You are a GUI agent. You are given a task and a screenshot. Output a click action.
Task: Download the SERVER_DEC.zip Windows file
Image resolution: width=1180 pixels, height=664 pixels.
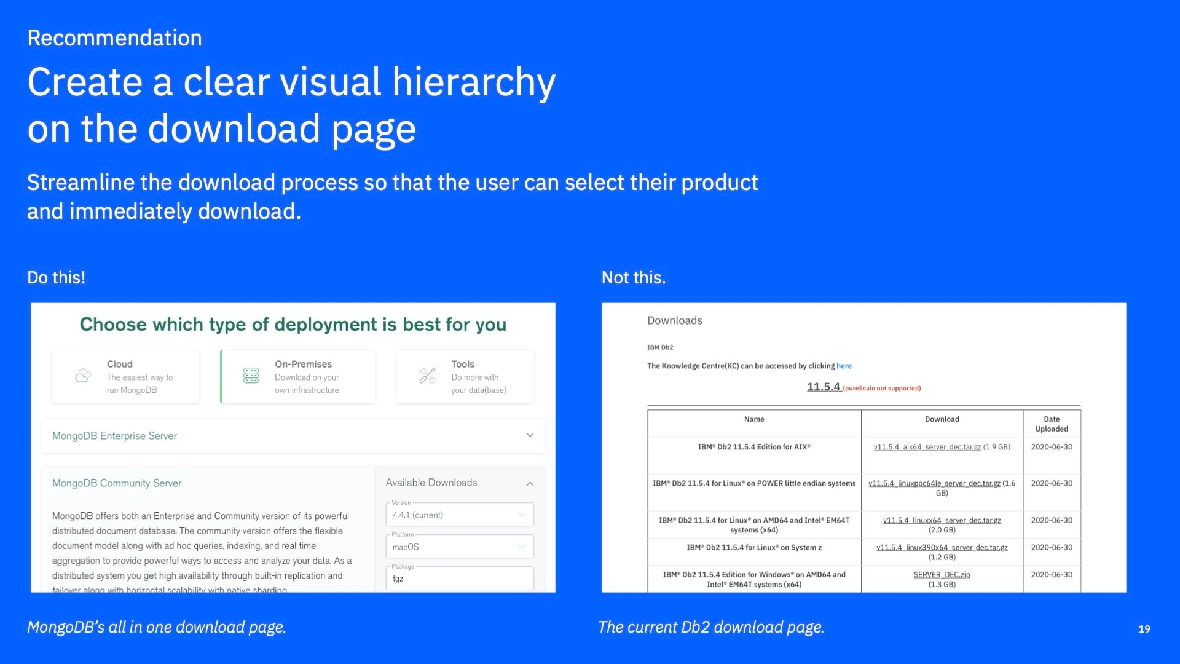tap(942, 575)
